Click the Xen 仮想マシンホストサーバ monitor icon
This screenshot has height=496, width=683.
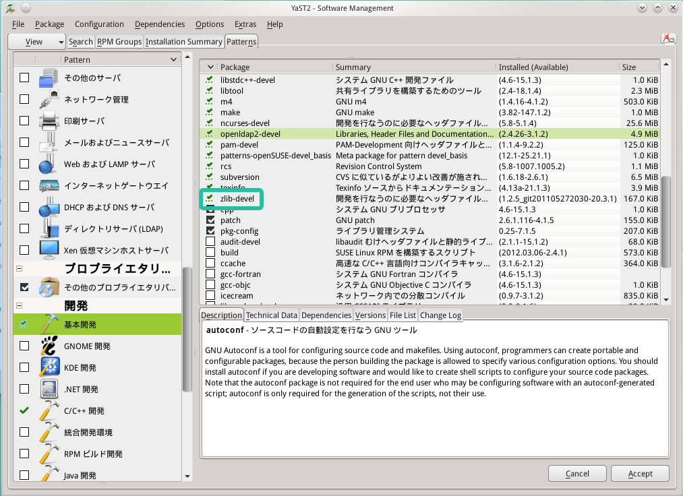coord(49,251)
